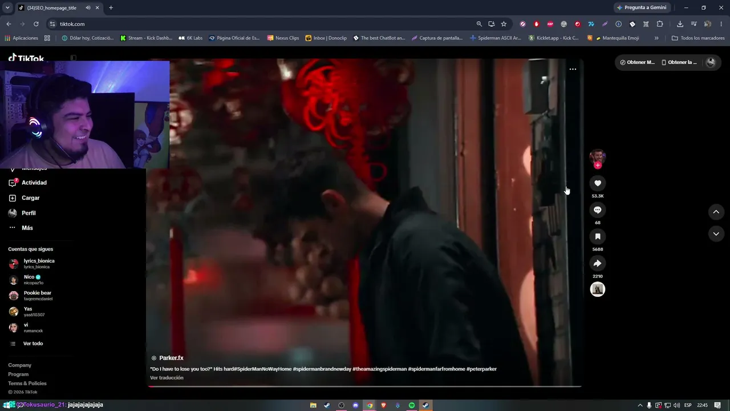Image resolution: width=730 pixels, height=411 pixels.
Task: Open the 6K Labs bookmark
Action: [190, 38]
